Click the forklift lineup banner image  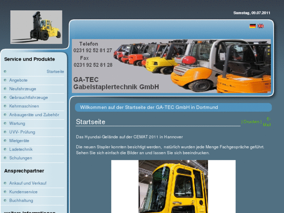tap(171, 66)
